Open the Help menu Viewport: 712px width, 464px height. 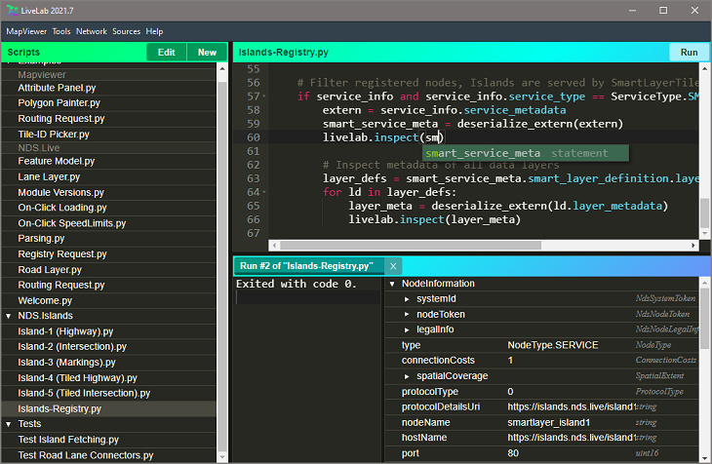point(154,31)
